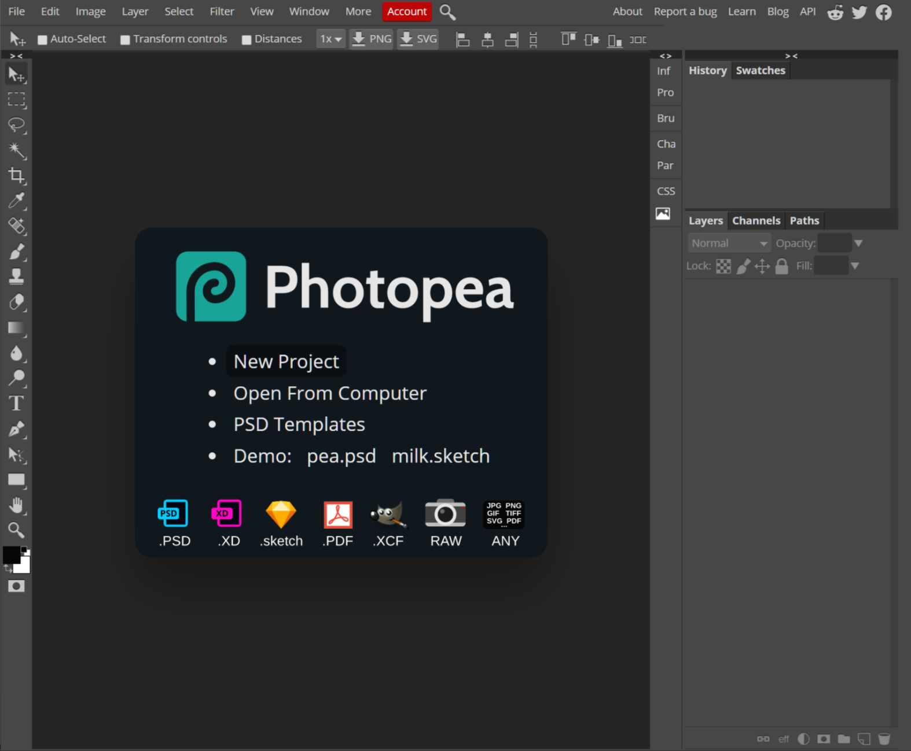Viewport: 911px width, 751px height.
Task: Select the Blur drop tool
Action: coord(16,353)
